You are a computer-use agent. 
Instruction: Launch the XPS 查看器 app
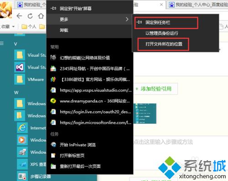click(x=31, y=164)
